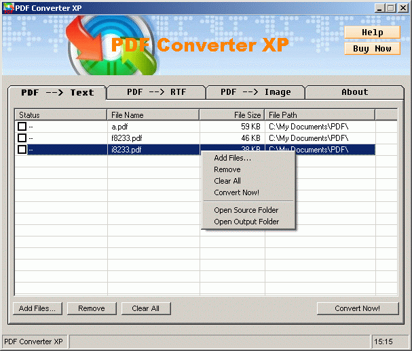Tick the checkbox for f8233.pdf

pyautogui.click(x=22, y=138)
